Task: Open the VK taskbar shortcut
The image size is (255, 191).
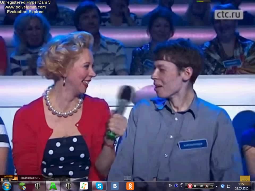Action: [114, 186]
